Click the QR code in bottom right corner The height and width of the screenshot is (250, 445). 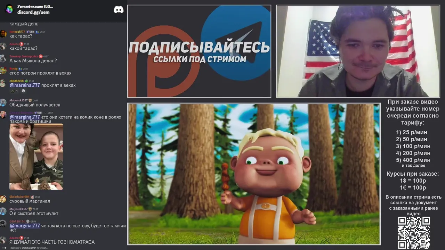(414, 233)
